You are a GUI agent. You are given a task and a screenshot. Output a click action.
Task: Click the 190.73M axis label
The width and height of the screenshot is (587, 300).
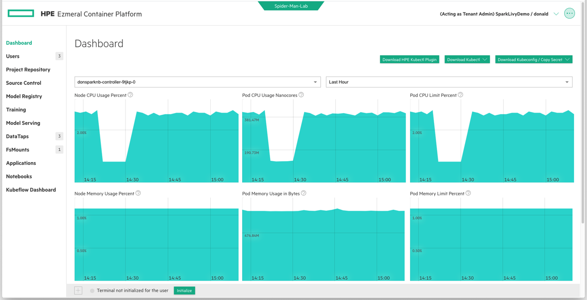click(x=252, y=152)
